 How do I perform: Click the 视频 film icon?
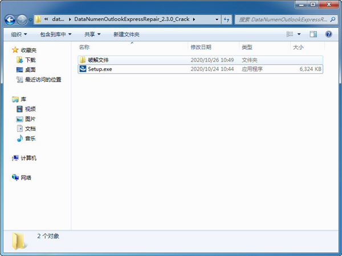(19, 109)
